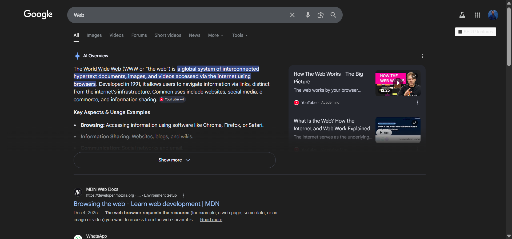Image resolution: width=512 pixels, height=239 pixels.
Task: Click the MDN Web Docs site name
Action: point(102,189)
